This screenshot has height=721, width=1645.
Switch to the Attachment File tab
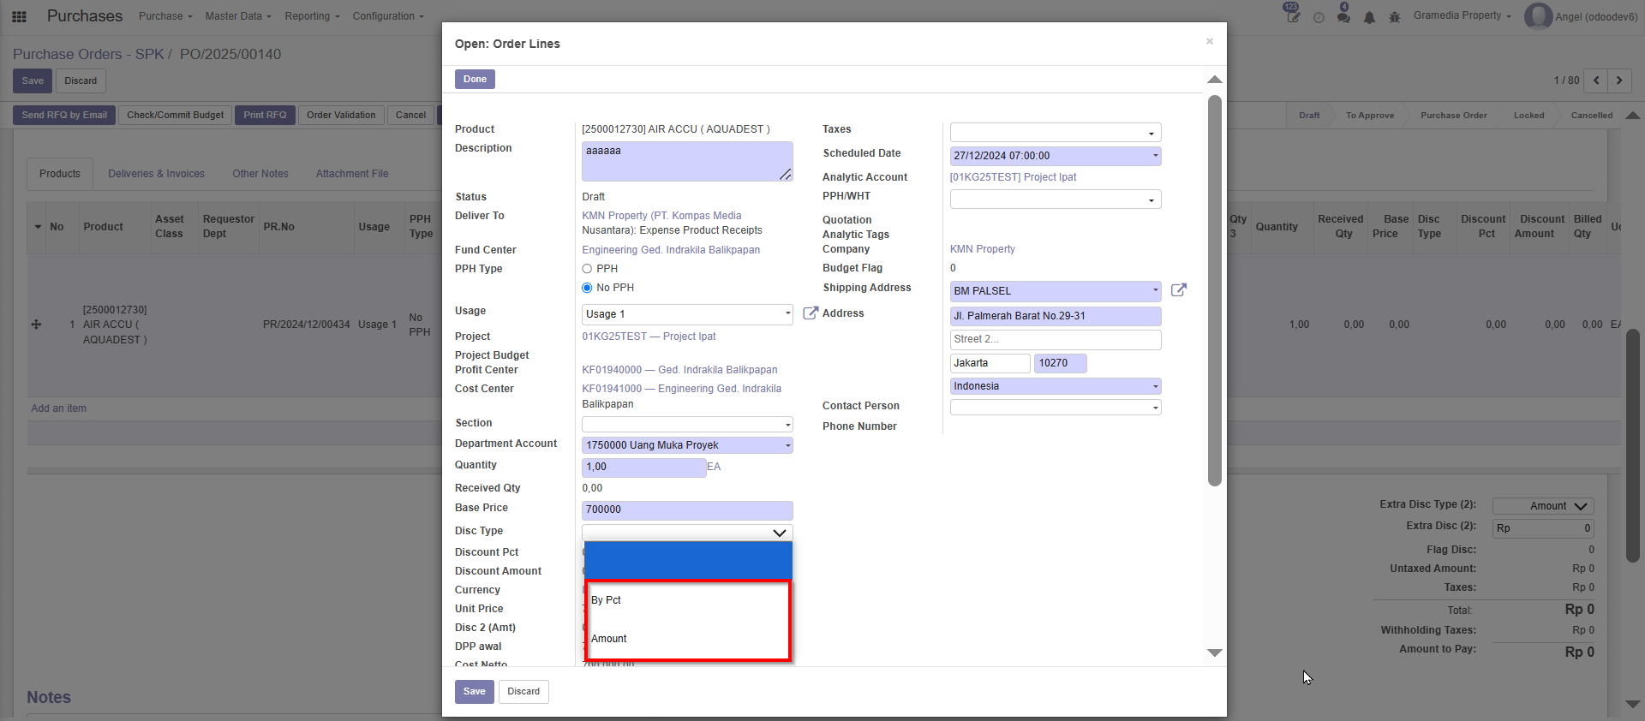[x=352, y=174]
